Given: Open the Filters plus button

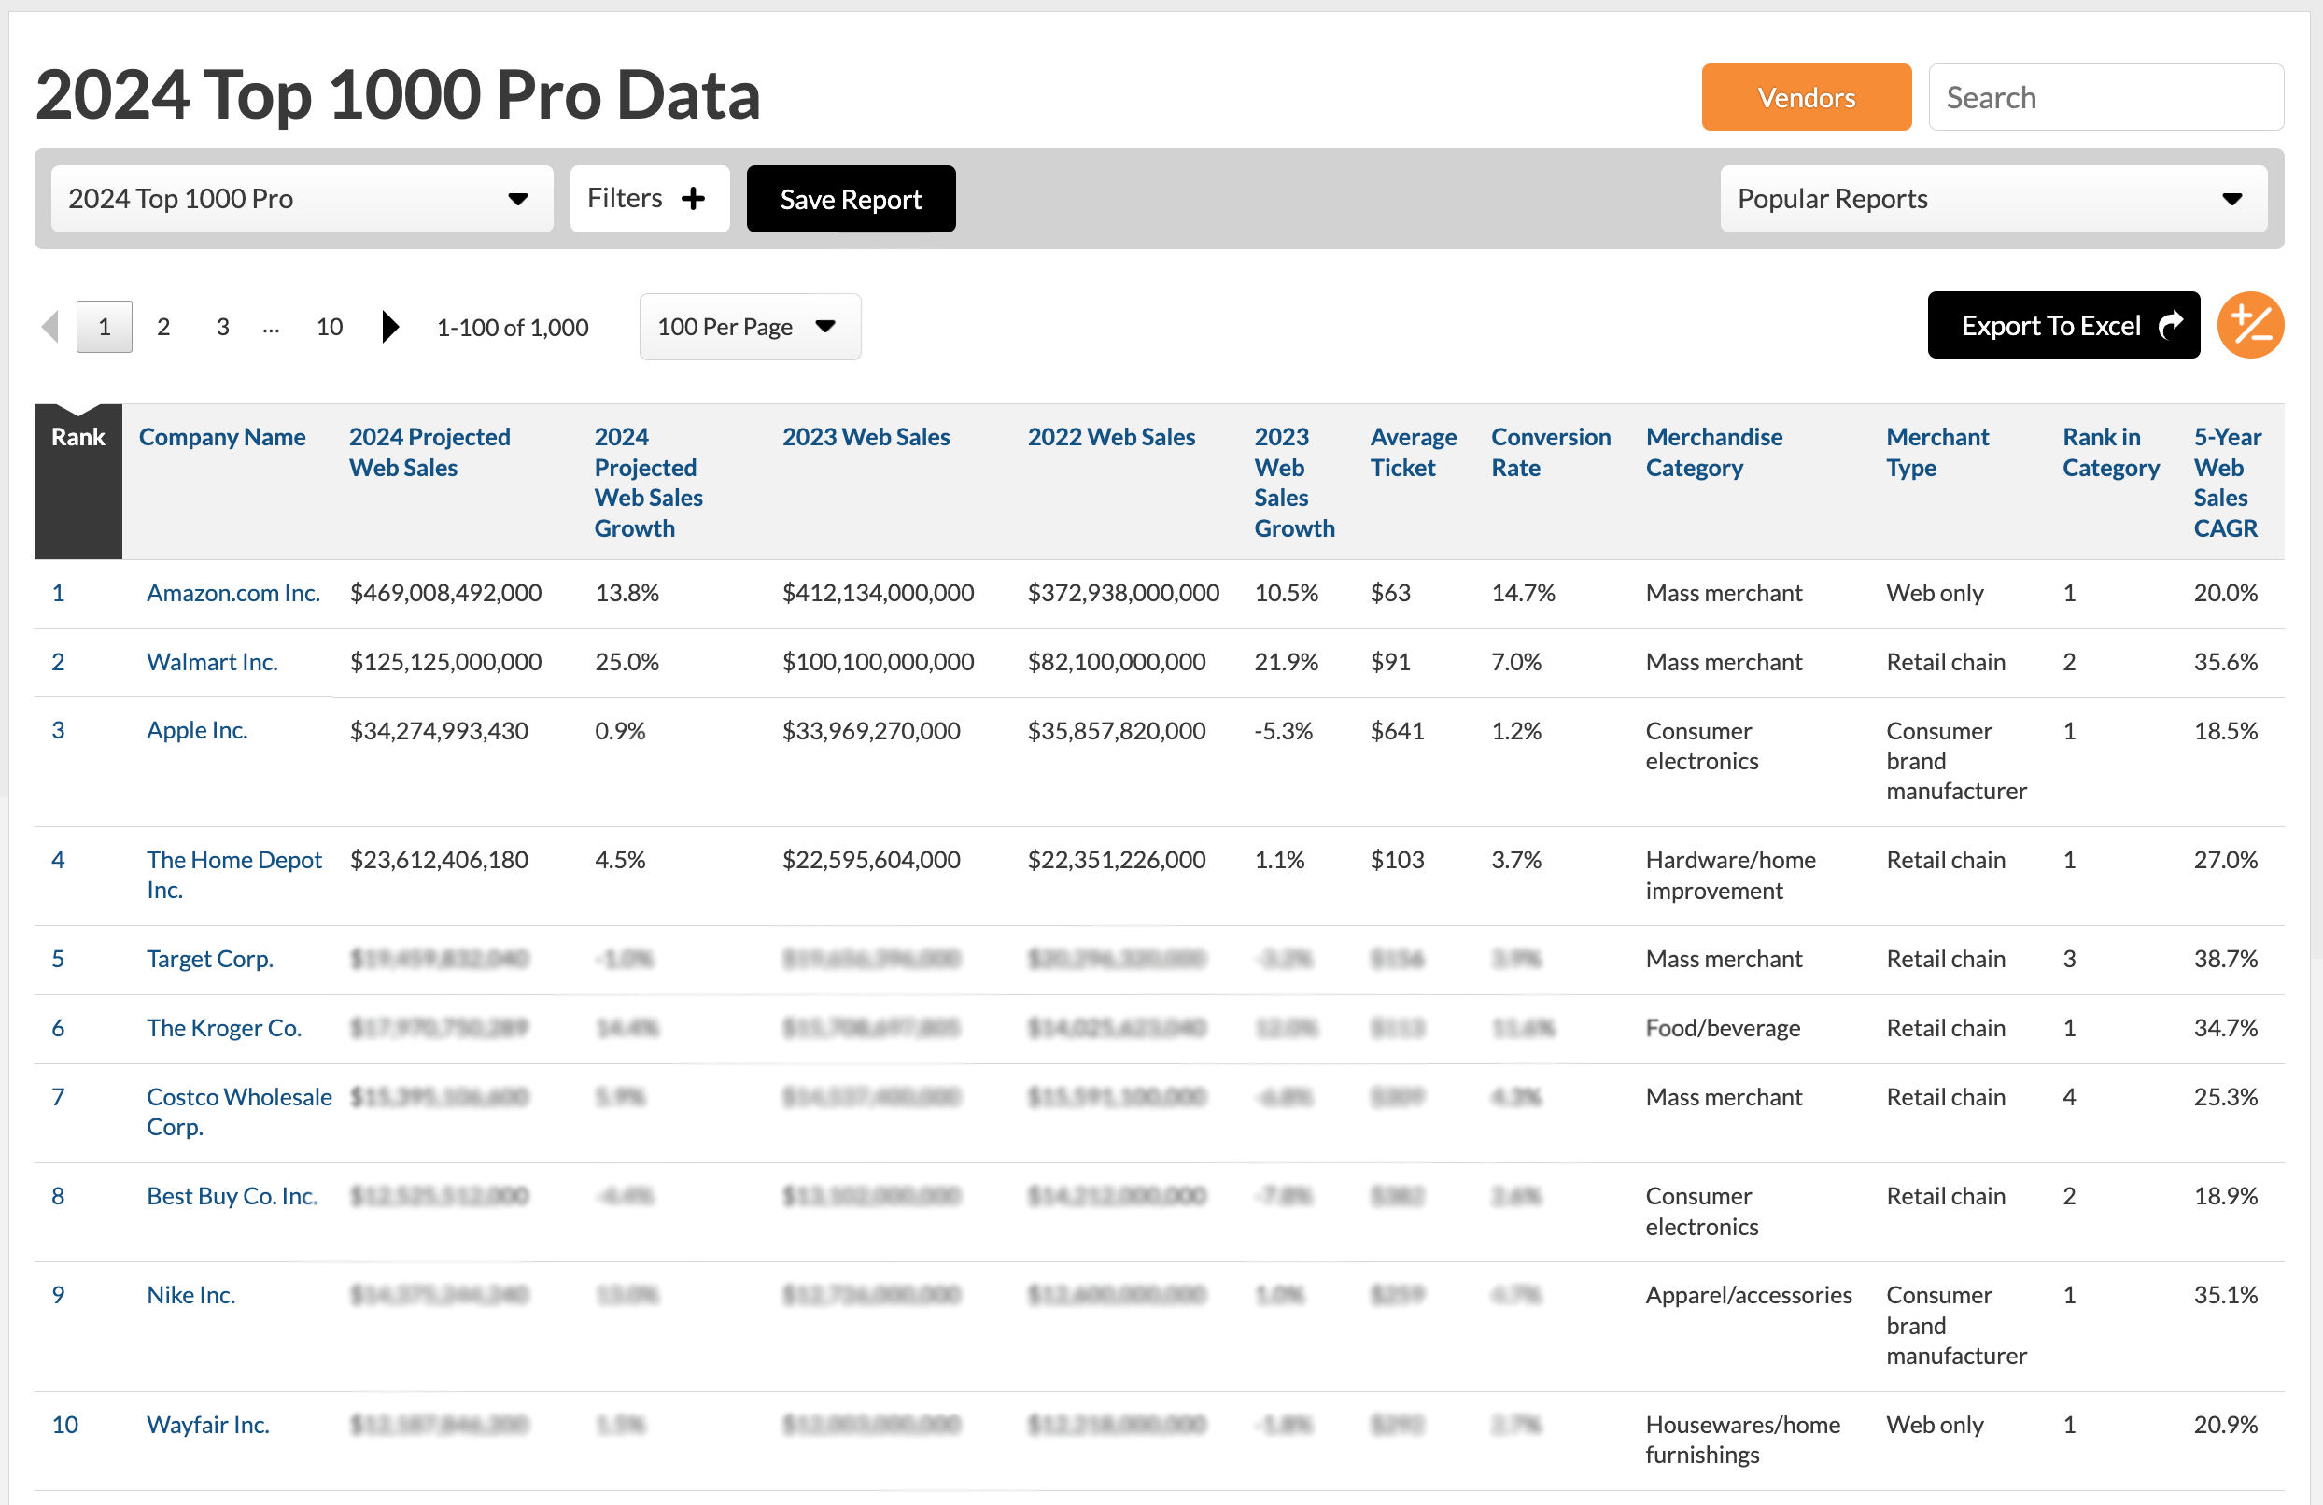Looking at the screenshot, I should click(x=649, y=199).
